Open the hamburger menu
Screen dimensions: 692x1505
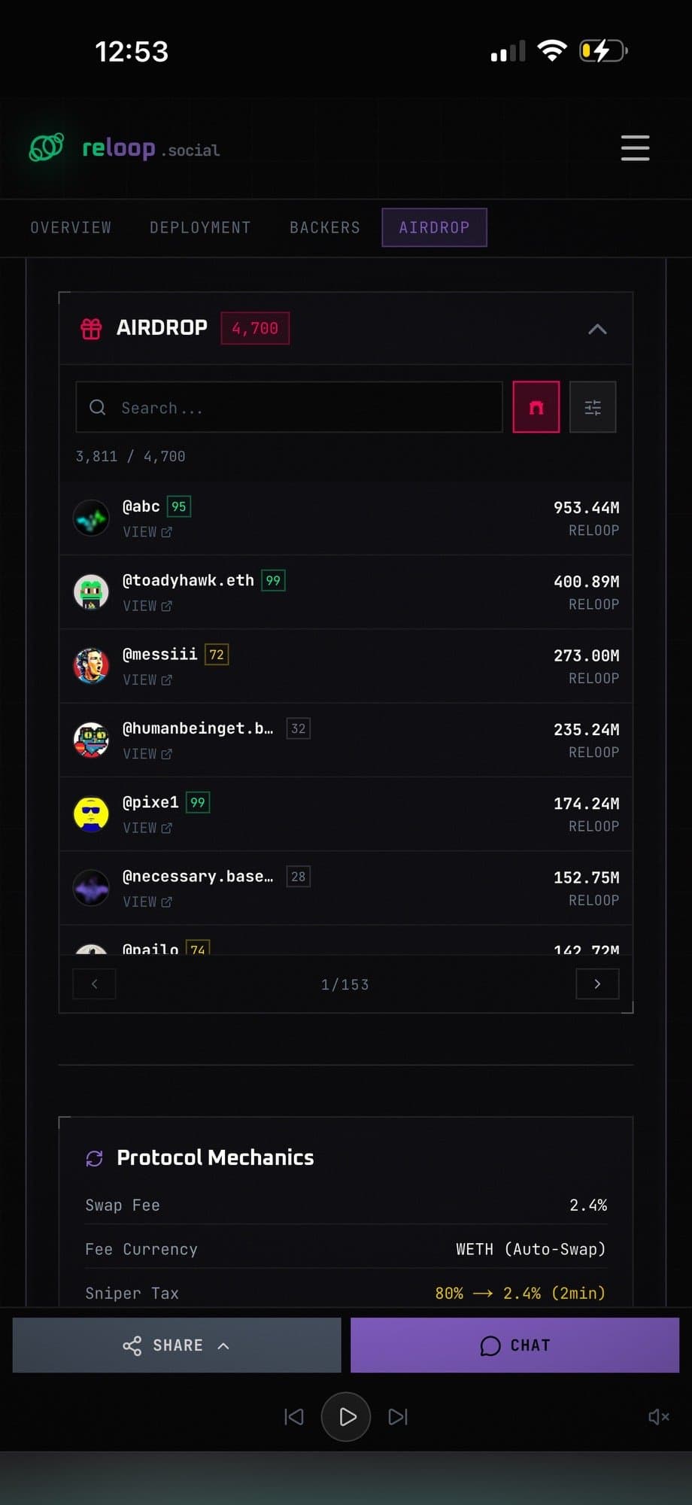(x=635, y=148)
